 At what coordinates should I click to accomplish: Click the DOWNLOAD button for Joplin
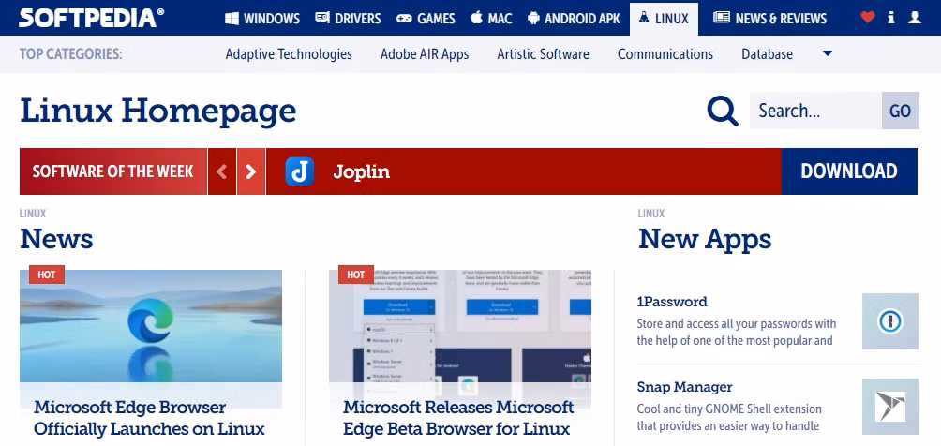pos(849,171)
